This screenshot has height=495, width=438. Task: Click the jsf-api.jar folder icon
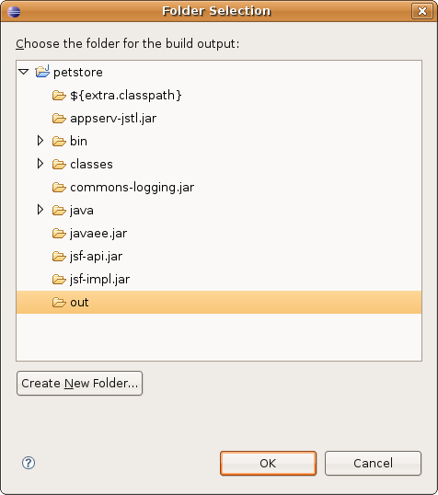[59, 257]
